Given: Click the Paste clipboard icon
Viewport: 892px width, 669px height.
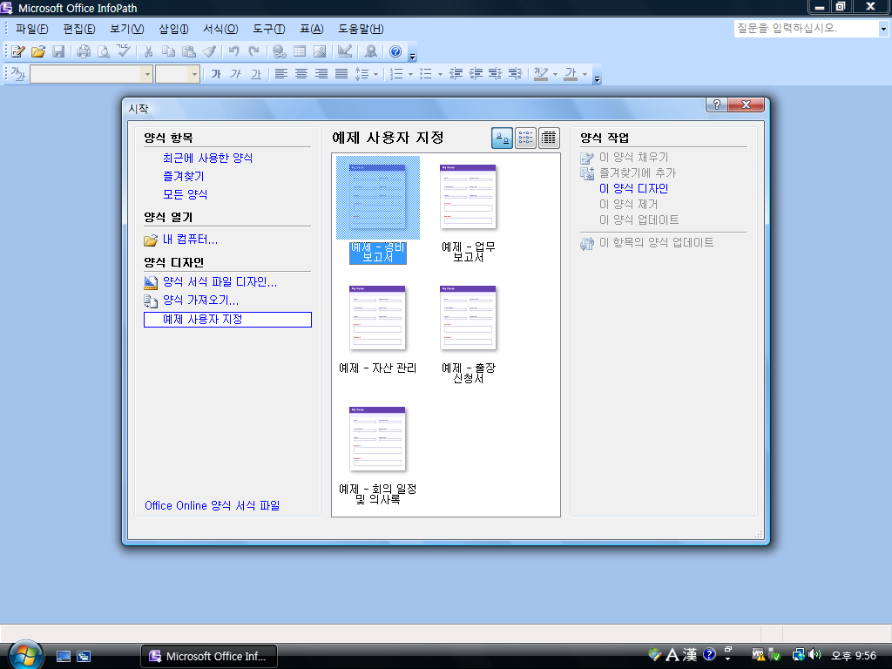Looking at the screenshot, I should point(189,51).
